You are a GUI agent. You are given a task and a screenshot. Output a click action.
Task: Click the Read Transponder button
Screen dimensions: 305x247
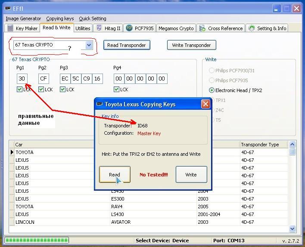pyautogui.click(x=127, y=45)
